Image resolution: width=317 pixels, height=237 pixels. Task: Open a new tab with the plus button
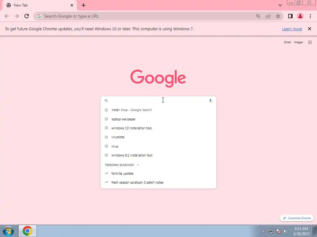pyautogui.click(x=84, y=5)
